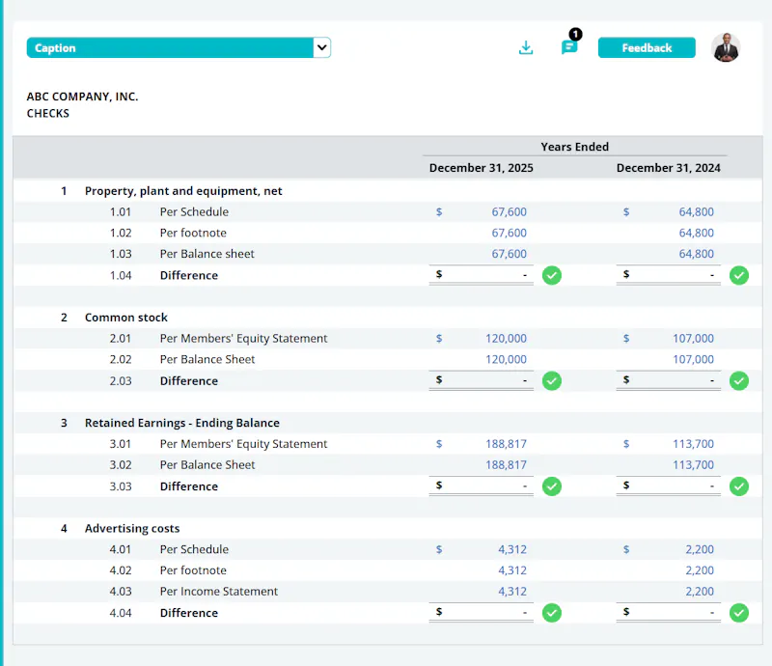Screen dimensions: 772x666
Task: Click green check for row 1.04 December 2025
Action: (x=552, y=275)
